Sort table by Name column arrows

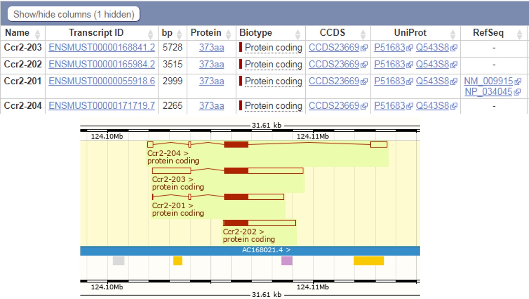point(37,34)
